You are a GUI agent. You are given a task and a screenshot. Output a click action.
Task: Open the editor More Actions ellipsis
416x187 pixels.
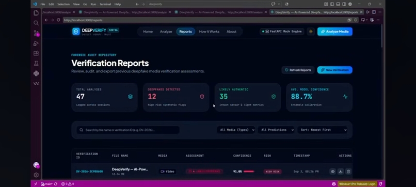tap(380, 12)
